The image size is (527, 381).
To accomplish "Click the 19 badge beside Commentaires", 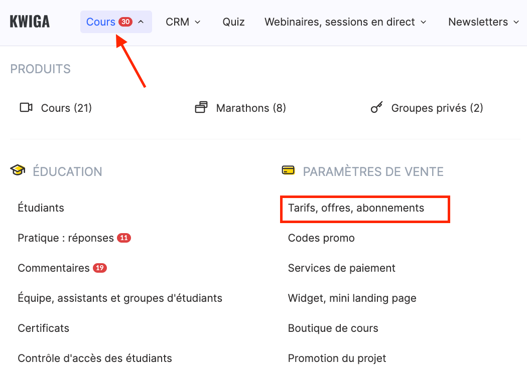I will click(100, 268).
